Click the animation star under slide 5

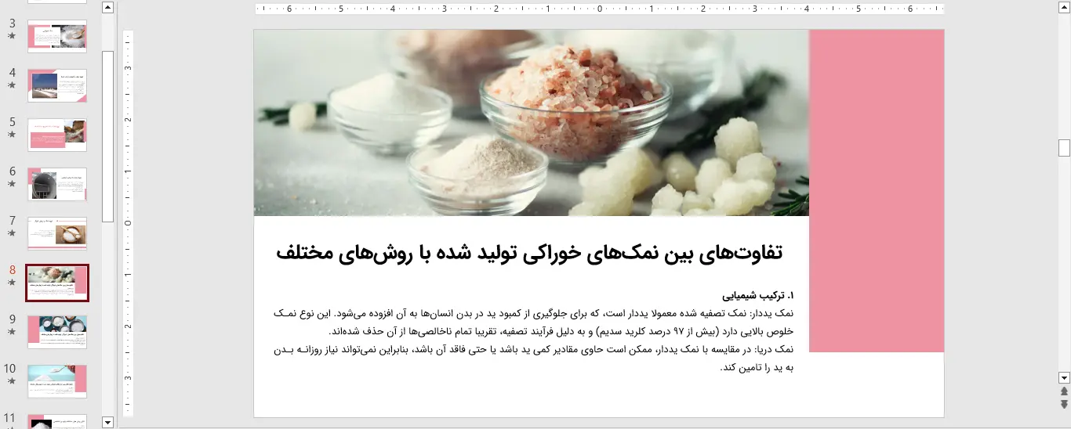(x=12, y=135)
